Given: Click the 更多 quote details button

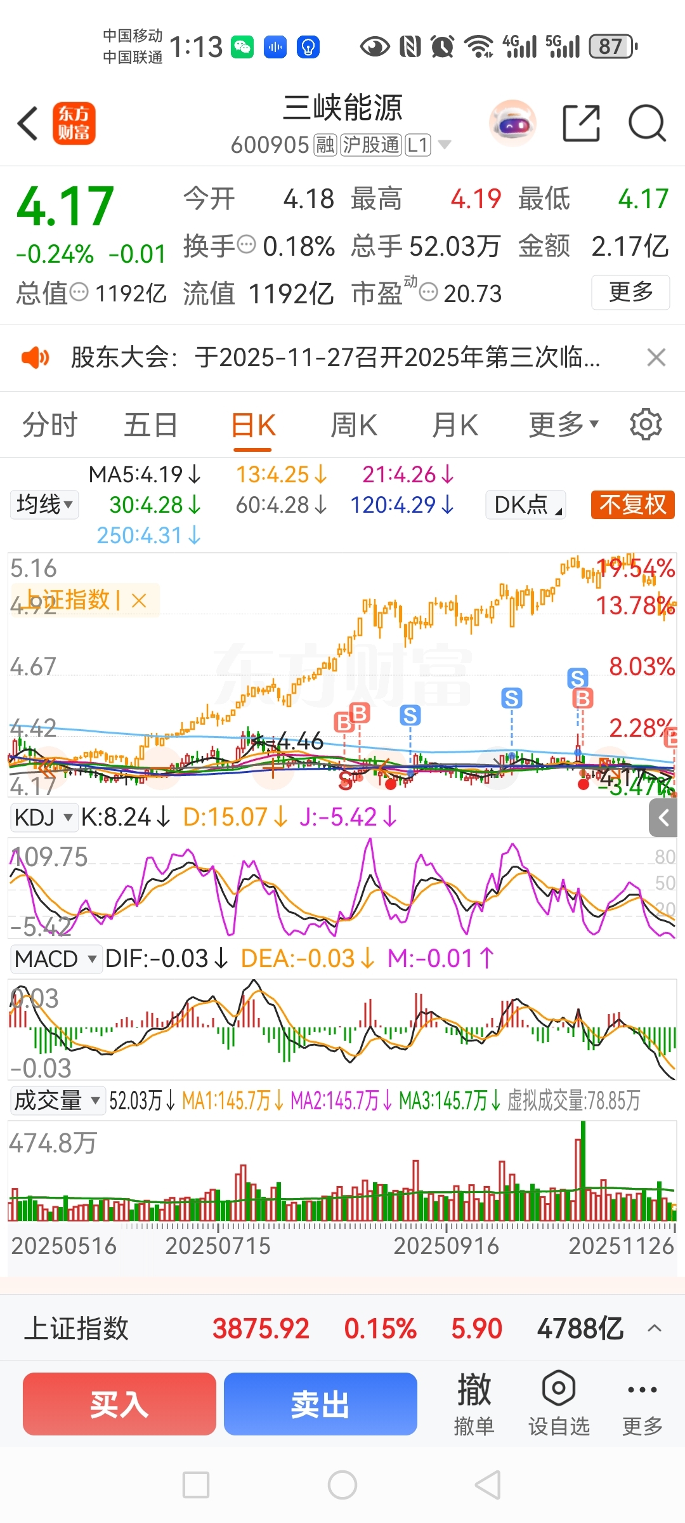Looking at the screenshot, I should 630,292.
